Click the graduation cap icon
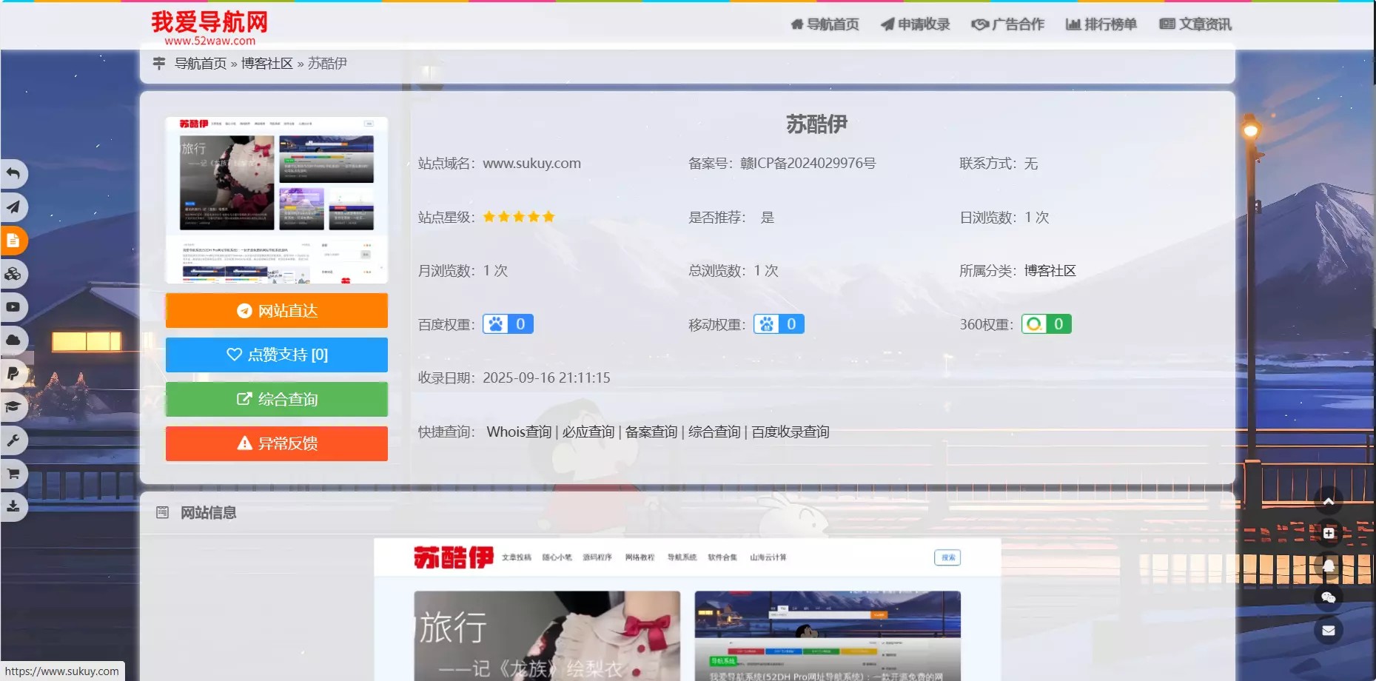This screenshot has height=681, width=1376. (x=13, y=406)
